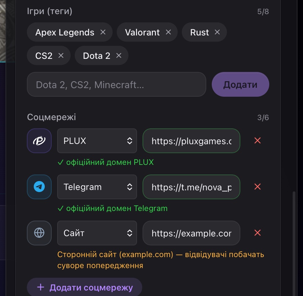Click the Telegram paper-plane icon
The image size is (303, 296).
click(x=39, y=187)
